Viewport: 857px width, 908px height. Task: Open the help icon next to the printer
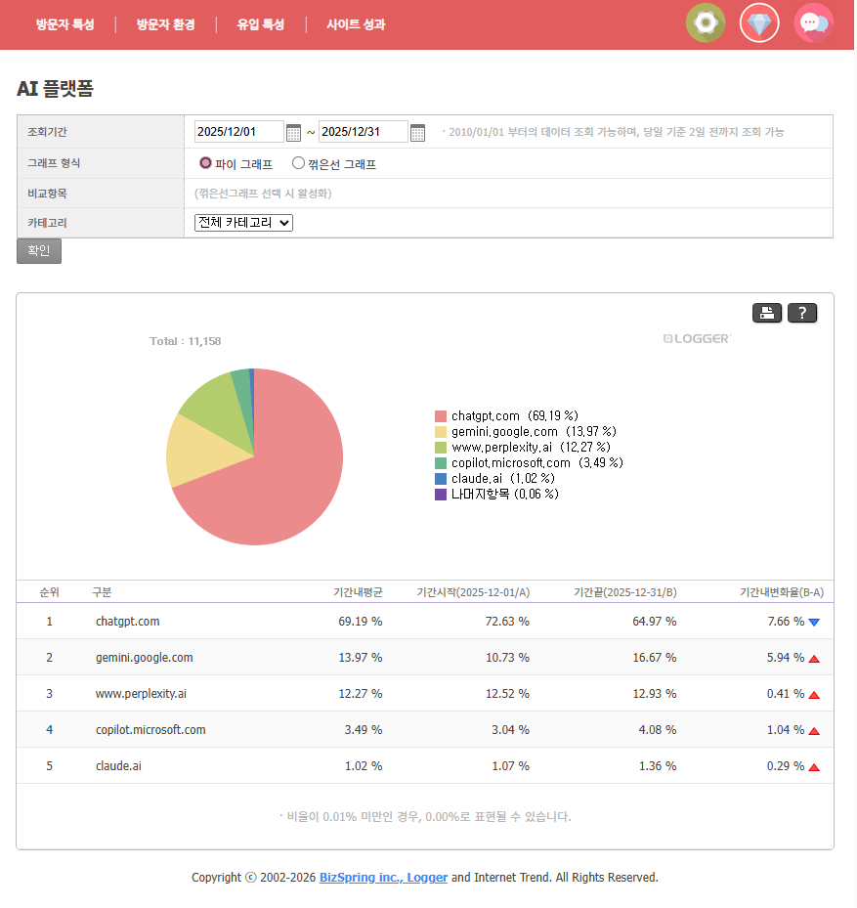pyautogui.click(x=802, y=313)
